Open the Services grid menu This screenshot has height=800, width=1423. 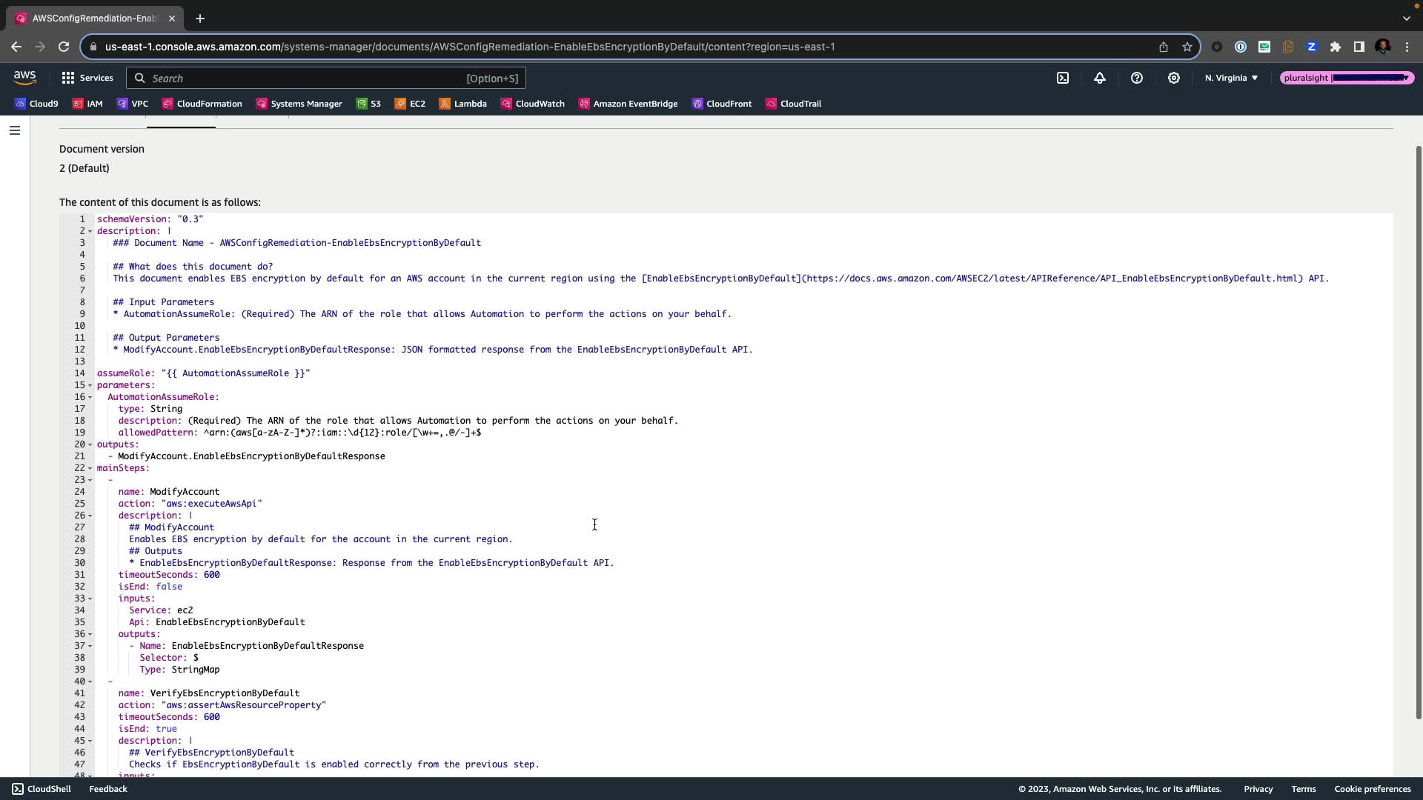(87, 78)
